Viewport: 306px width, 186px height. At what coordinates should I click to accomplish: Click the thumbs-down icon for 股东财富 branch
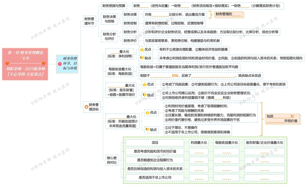click(144, 95)
